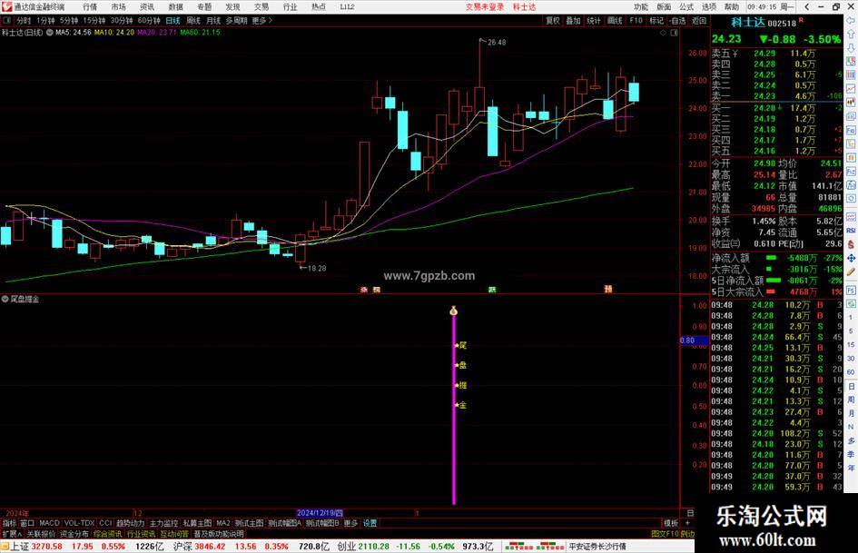
Task: Open 指标 indicator selector
Action: tap(9, 523)
